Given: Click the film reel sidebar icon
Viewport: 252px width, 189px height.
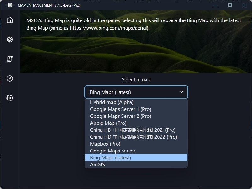Looking at the screenshot, I should 10,39.
